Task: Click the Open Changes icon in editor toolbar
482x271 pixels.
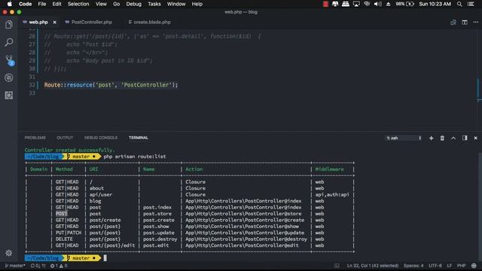Action: click(x=453, y=22)
